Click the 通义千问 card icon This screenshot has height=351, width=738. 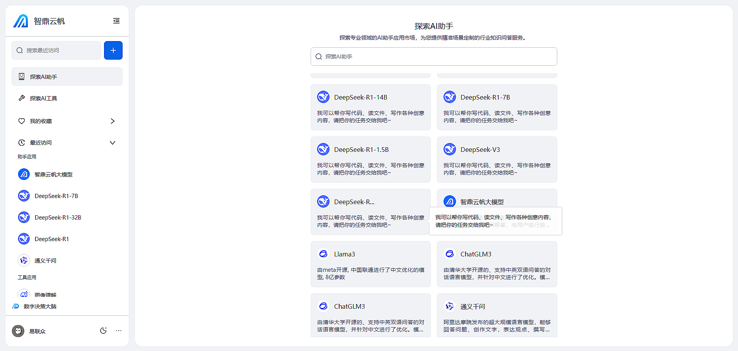(450, 306)
